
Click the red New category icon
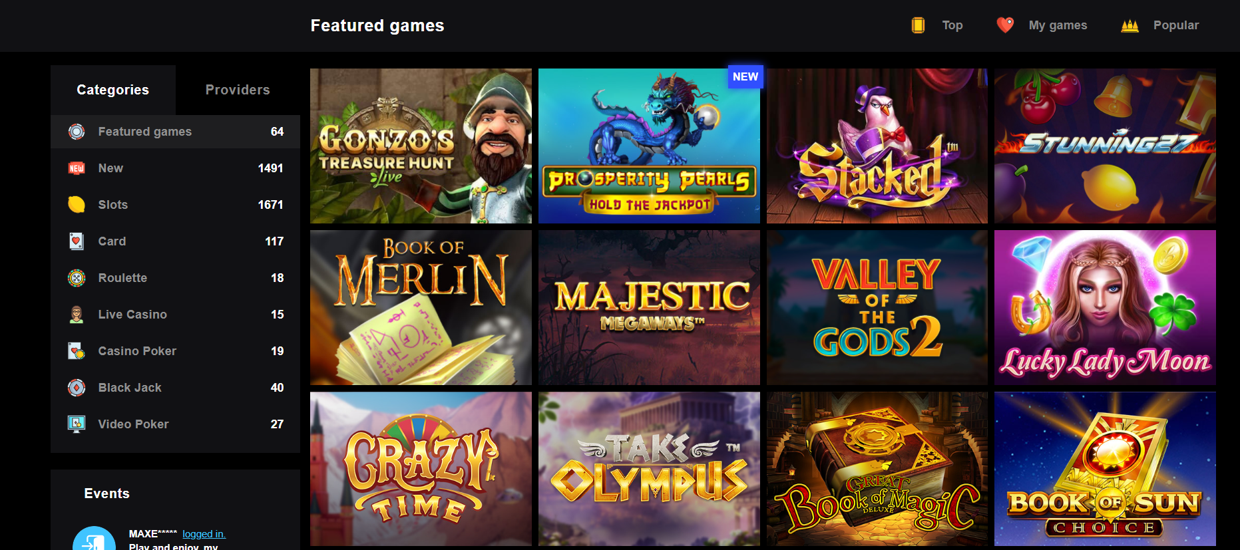[77, 168]
